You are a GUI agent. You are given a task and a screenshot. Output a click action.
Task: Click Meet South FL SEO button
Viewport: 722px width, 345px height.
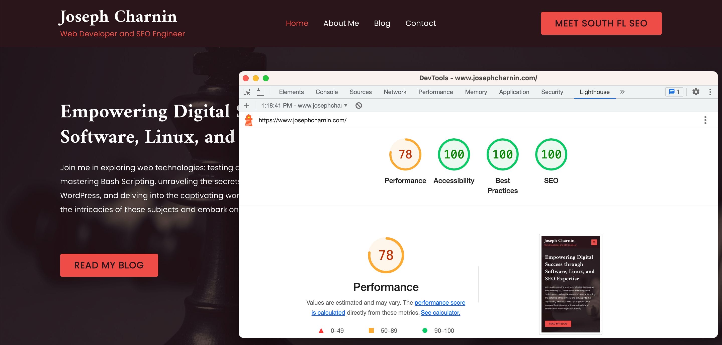click(x=601, y=23)
